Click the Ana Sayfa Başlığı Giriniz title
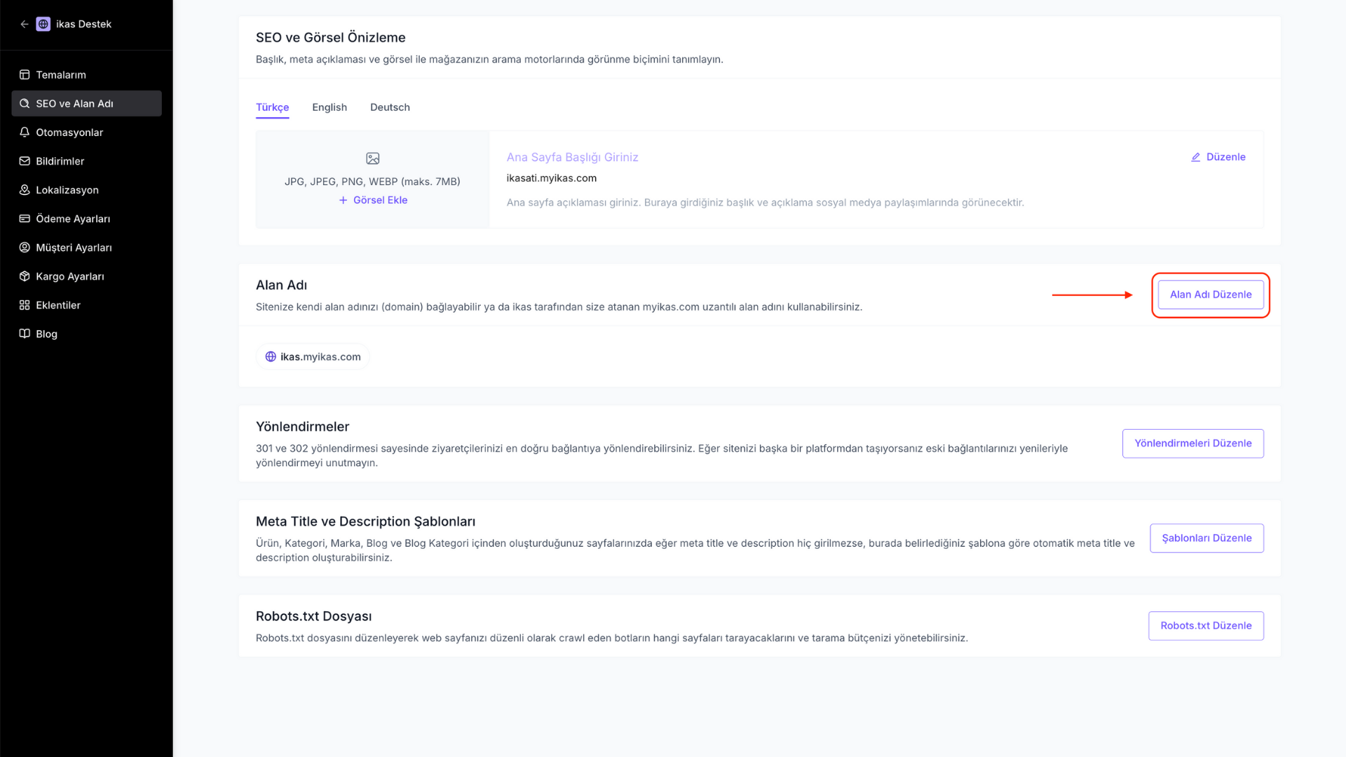Screen dimensions: 1346x757 click(572, 157)
